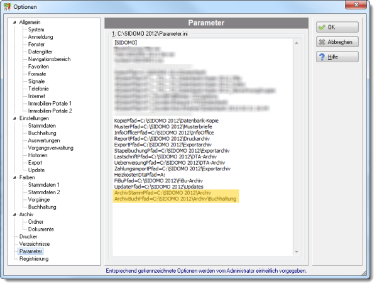Open Stammdaten 2 color settings
The width and height of the screenshot is (377, 286).
pyautogui.click(x=44, y=192)
